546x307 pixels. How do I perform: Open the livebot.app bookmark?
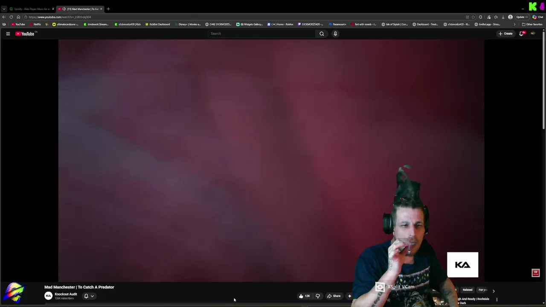487,24
